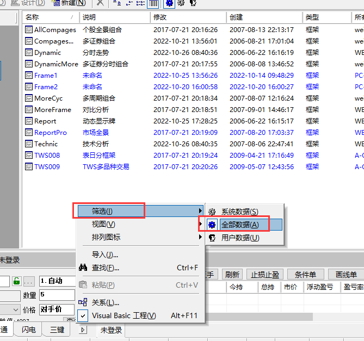Sort by 创建 column header
Screen dimensions: 364x341
(264, 17)
